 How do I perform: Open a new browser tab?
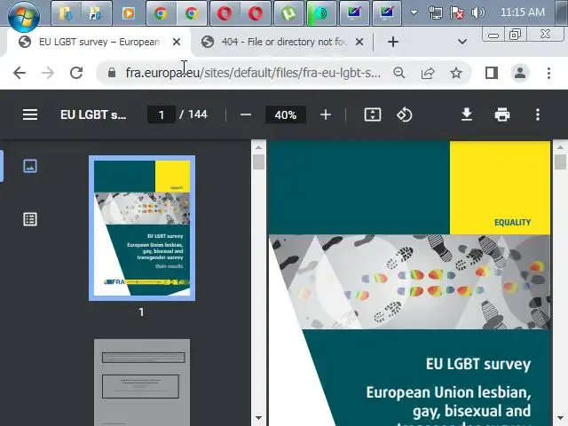tap(393, 42)
